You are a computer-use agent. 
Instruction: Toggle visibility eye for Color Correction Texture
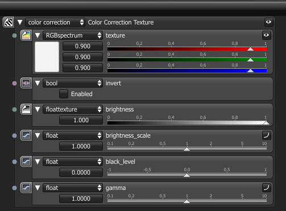coord(268,22)
